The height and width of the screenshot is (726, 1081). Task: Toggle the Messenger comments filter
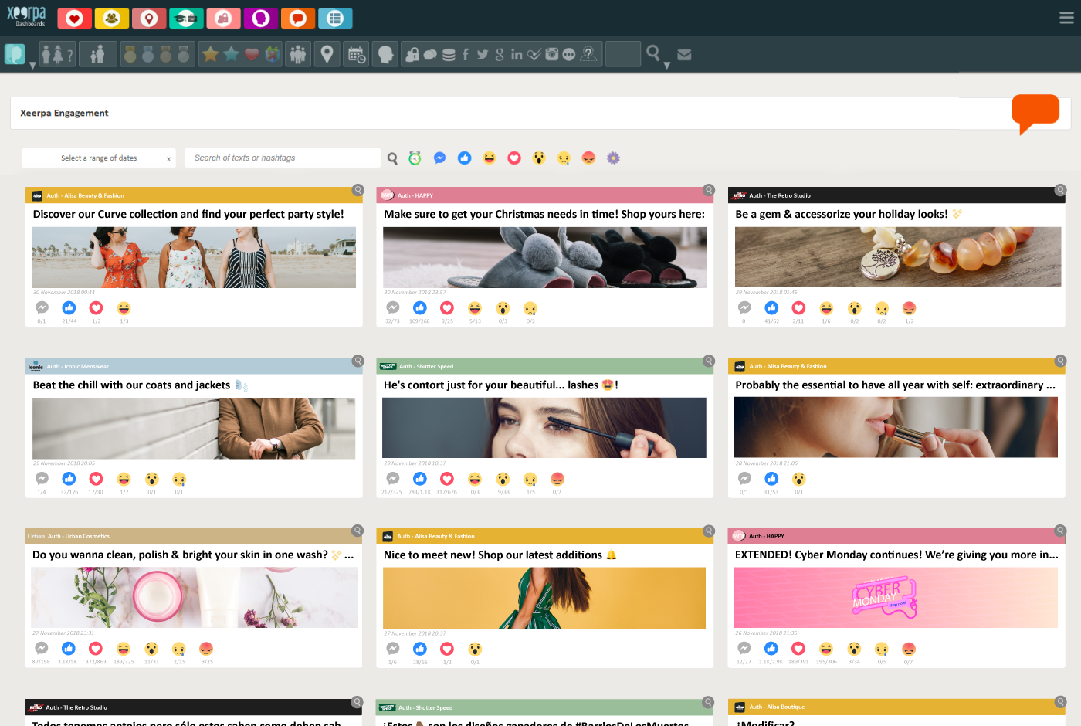[x=439, y=158]
